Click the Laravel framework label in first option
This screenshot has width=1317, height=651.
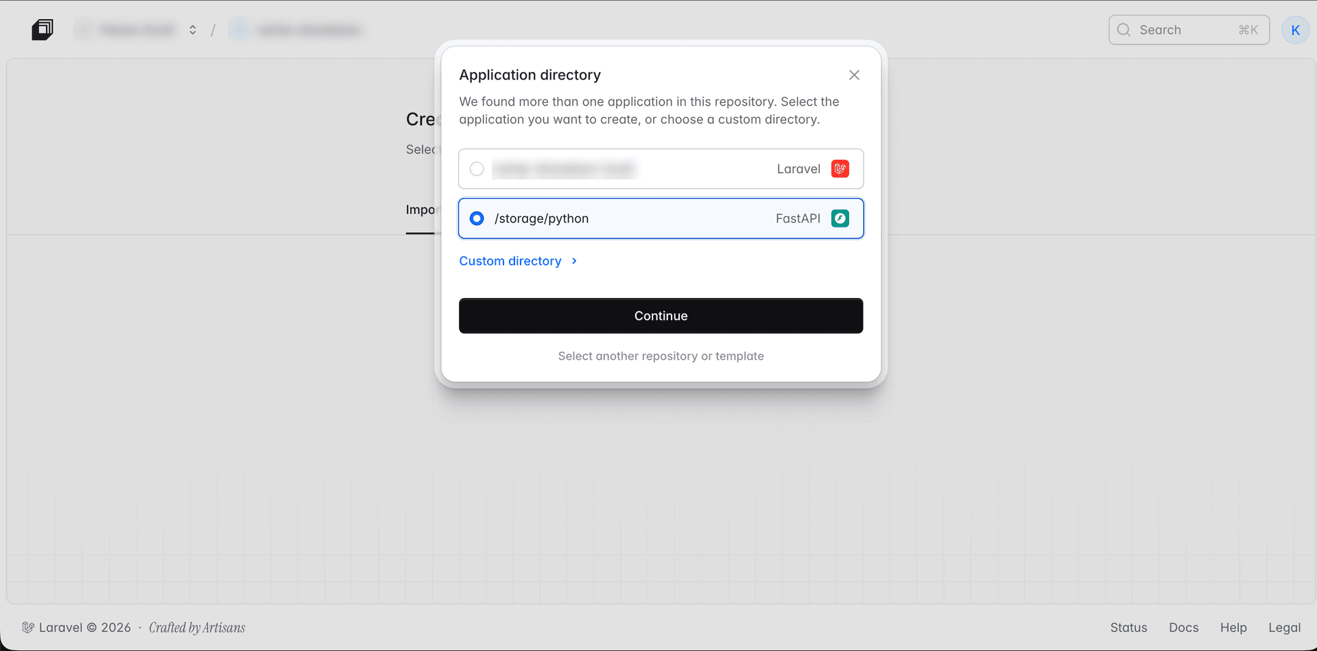point(798,169)
